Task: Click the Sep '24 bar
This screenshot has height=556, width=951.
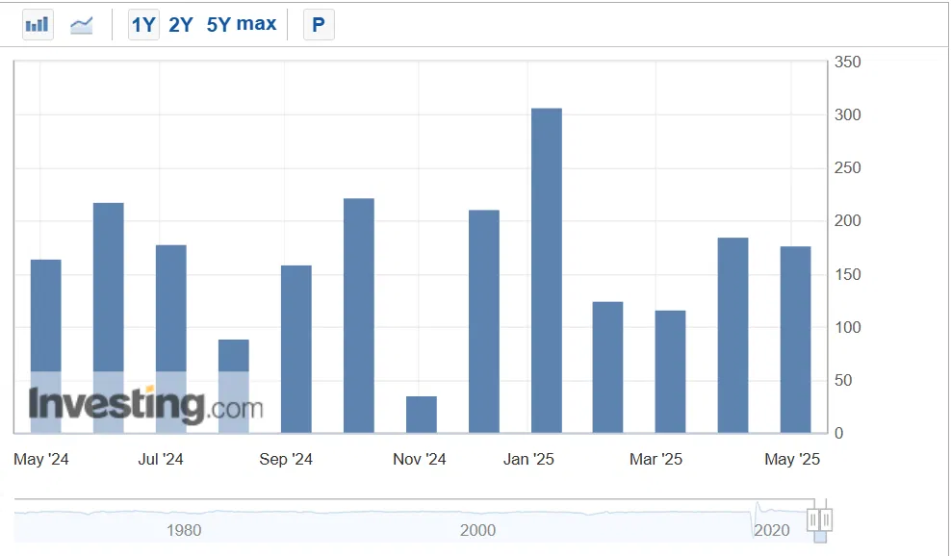Action: point(296,349)
